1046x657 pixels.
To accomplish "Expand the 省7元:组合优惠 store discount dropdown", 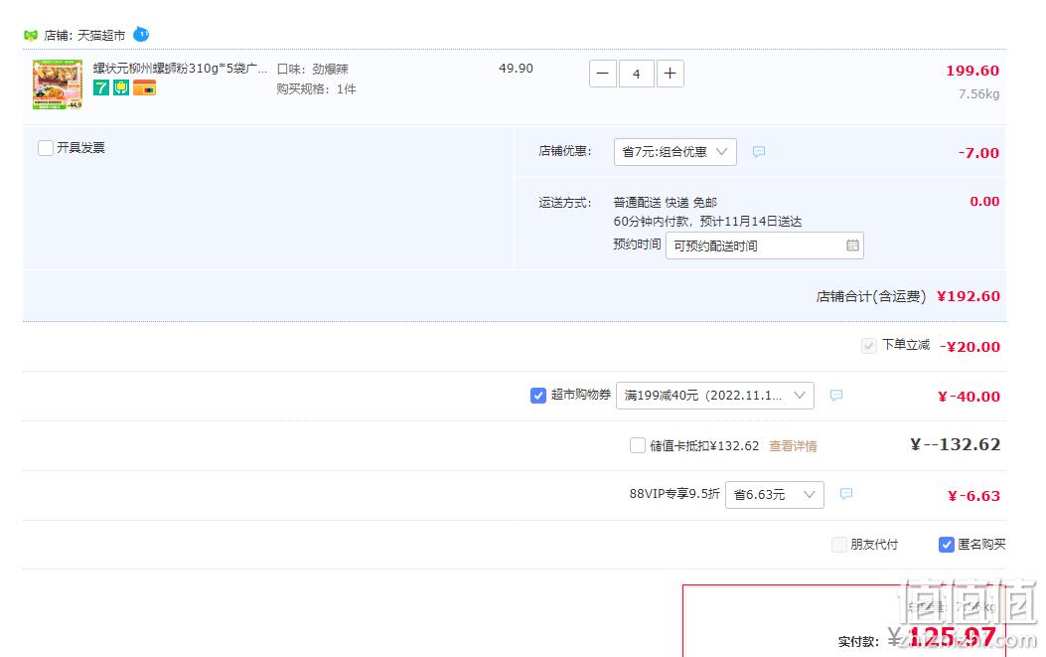I will coord(675,151).
